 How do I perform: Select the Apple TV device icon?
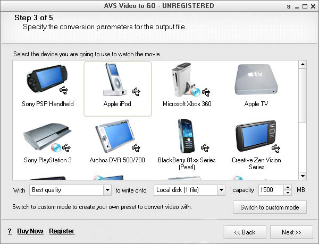point(256,80)
